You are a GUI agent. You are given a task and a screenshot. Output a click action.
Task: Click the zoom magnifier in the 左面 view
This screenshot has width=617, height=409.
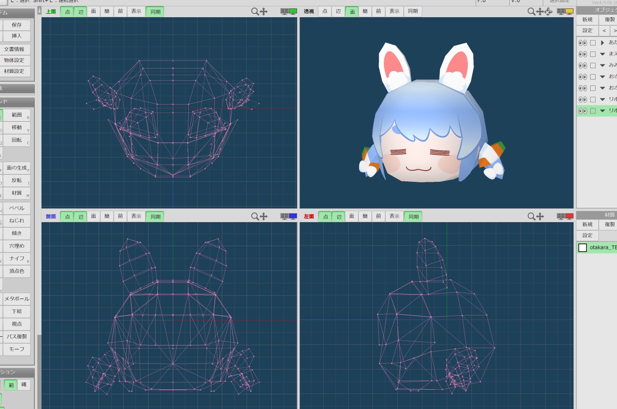pos(531,216)
